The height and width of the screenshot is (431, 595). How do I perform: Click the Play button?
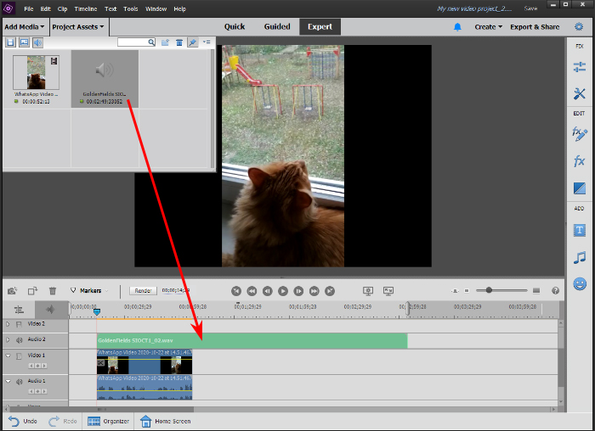click(x=283, y=291)
